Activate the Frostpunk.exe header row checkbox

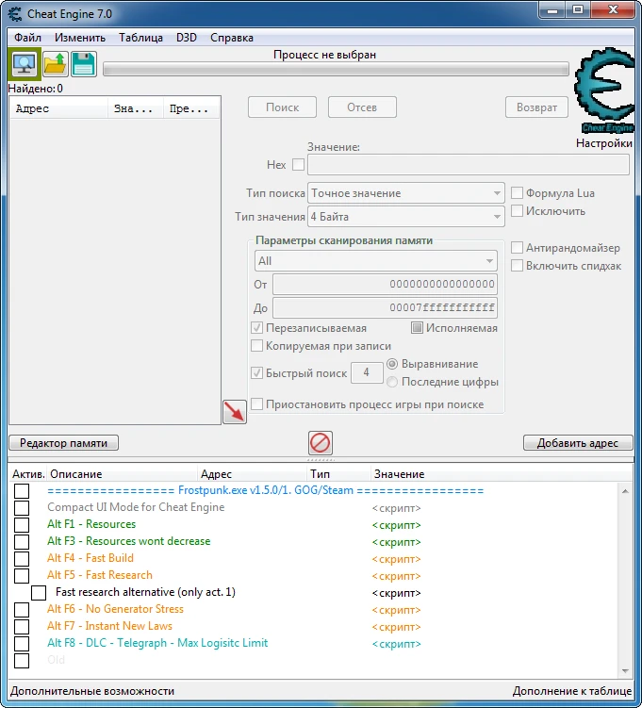point(22,491)
